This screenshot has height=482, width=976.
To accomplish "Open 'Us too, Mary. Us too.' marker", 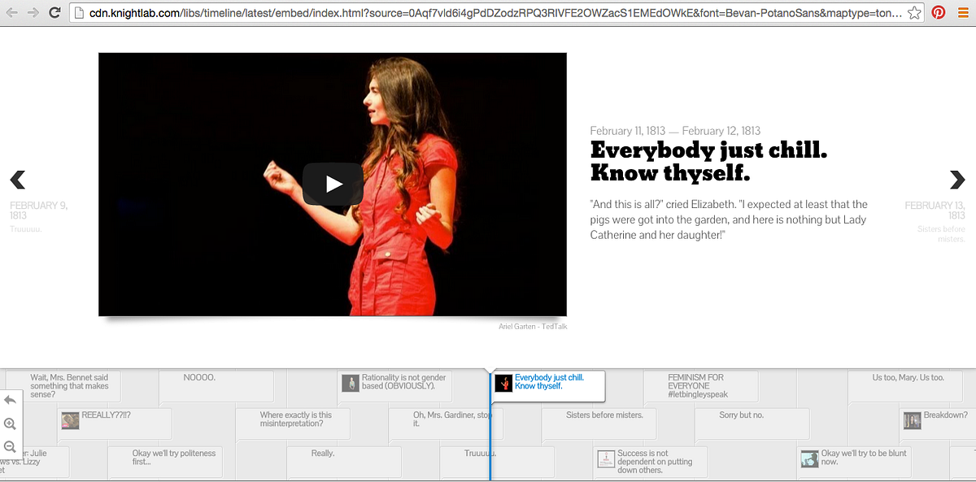I will coord(905,386).
